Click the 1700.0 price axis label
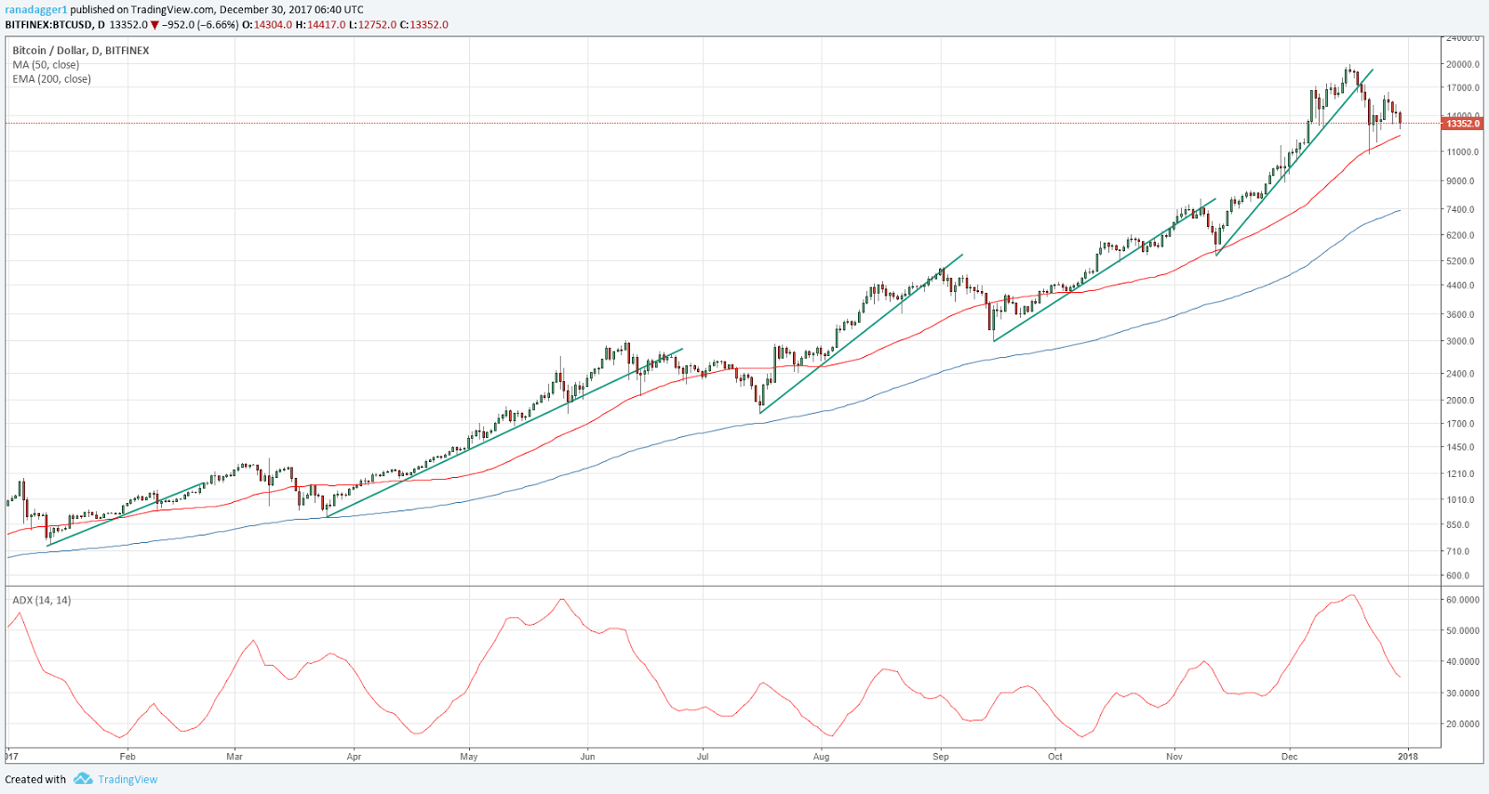The width and height of the screenshot is (1489, 794). (1462, 424)
